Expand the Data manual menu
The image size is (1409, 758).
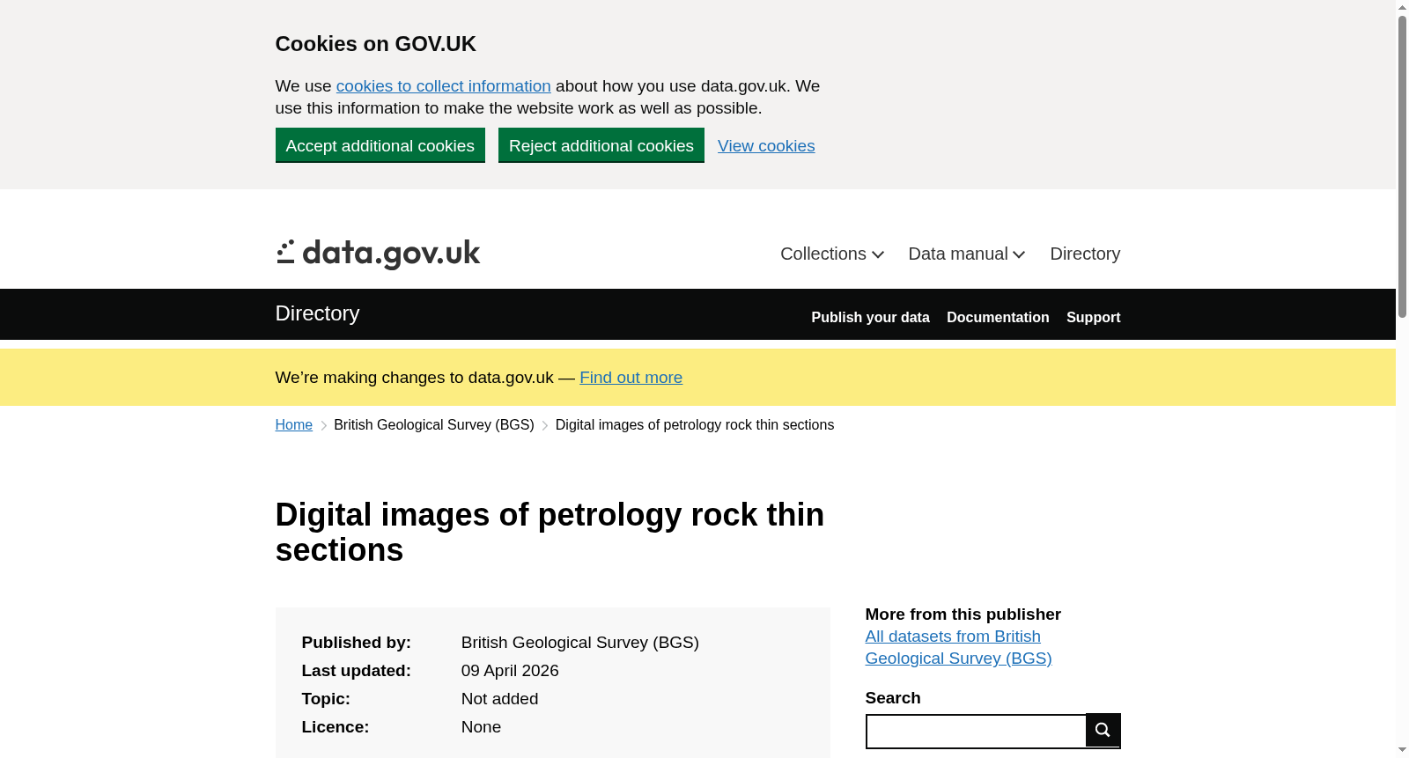pyautogui.click(x=967, y=254)
